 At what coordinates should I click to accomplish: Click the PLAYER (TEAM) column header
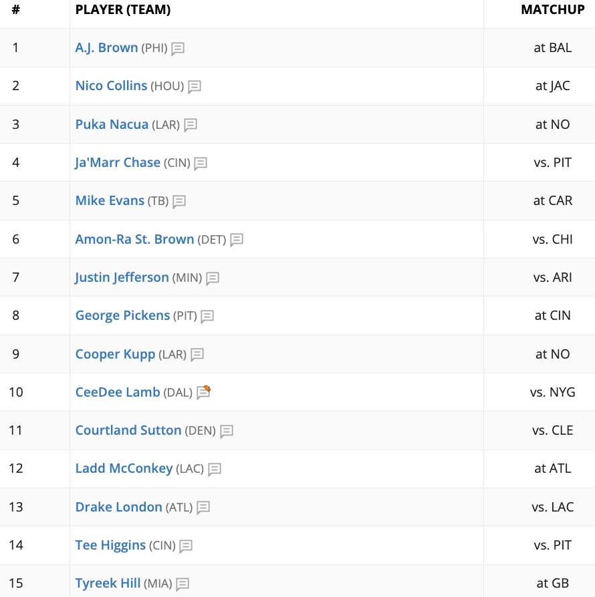tap(123, 9)
